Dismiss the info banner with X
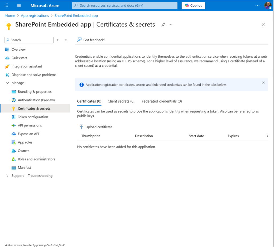The width and height of the screenshot is (274, 247). coord(263,83)
